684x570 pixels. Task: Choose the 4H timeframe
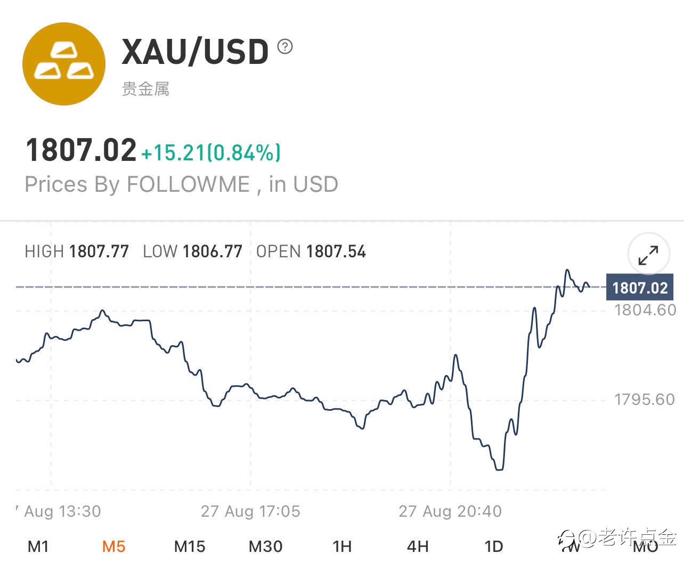(x=418, y=547)
